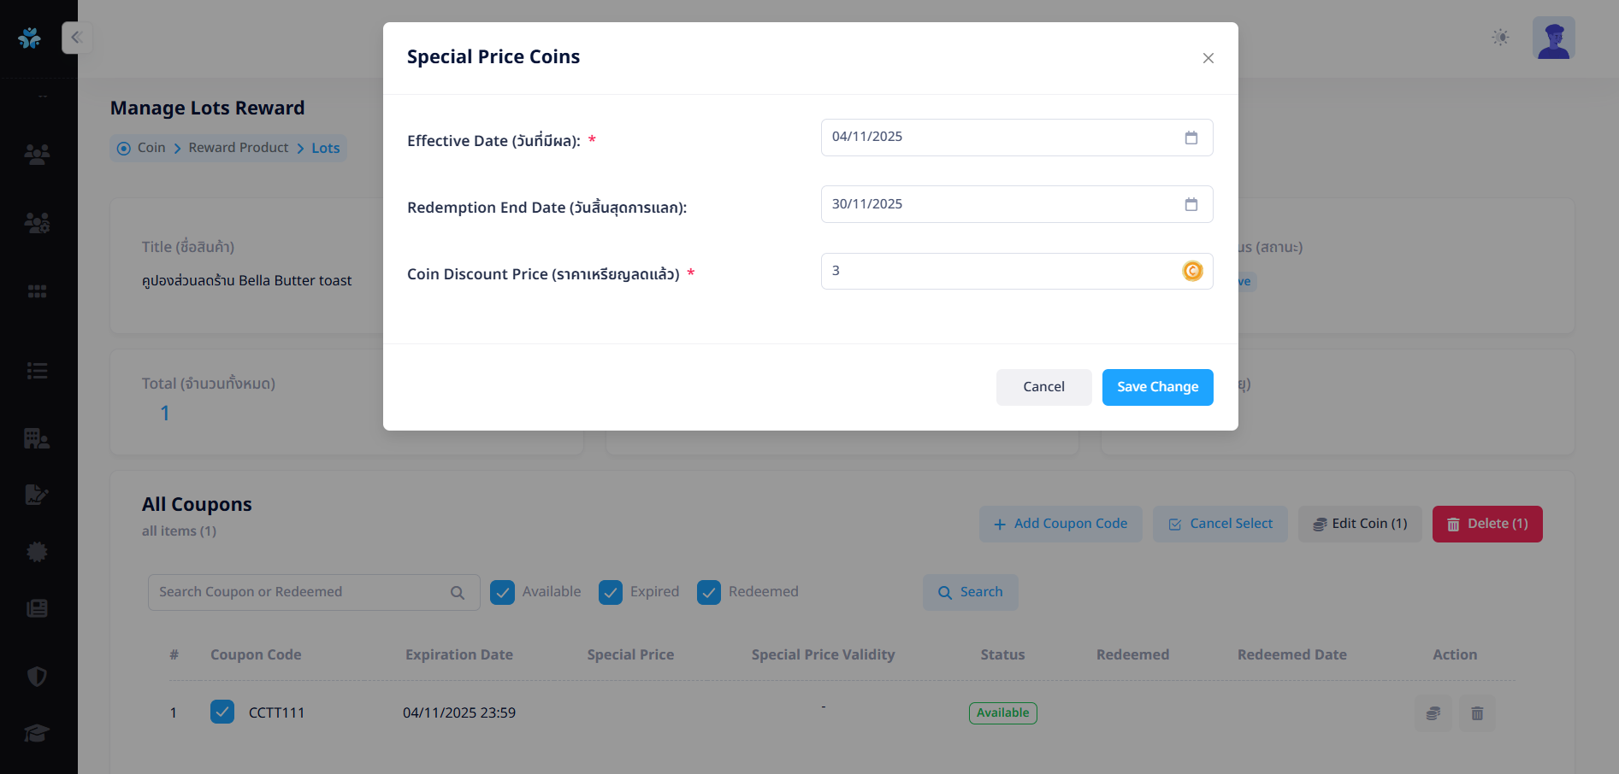Viewport: 1619px width, 774px height.
Task: Uncheck the Expired filter checkbox
Action: 611,592
